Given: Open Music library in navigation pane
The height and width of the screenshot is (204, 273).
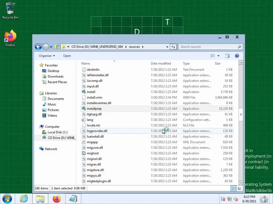Looking at the screenshot, I should click(52, 104).
